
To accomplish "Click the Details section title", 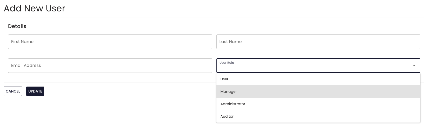I will [x=17, y=26].
